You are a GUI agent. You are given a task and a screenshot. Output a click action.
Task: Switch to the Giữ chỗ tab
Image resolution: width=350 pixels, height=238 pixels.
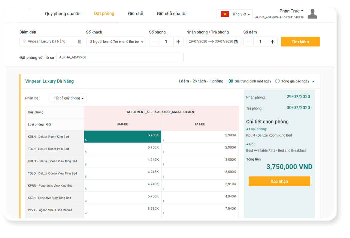click(136, 13)
